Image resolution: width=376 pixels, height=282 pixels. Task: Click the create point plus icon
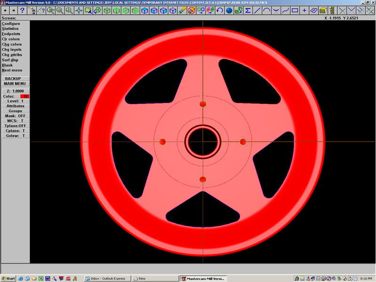coord(304,10)
